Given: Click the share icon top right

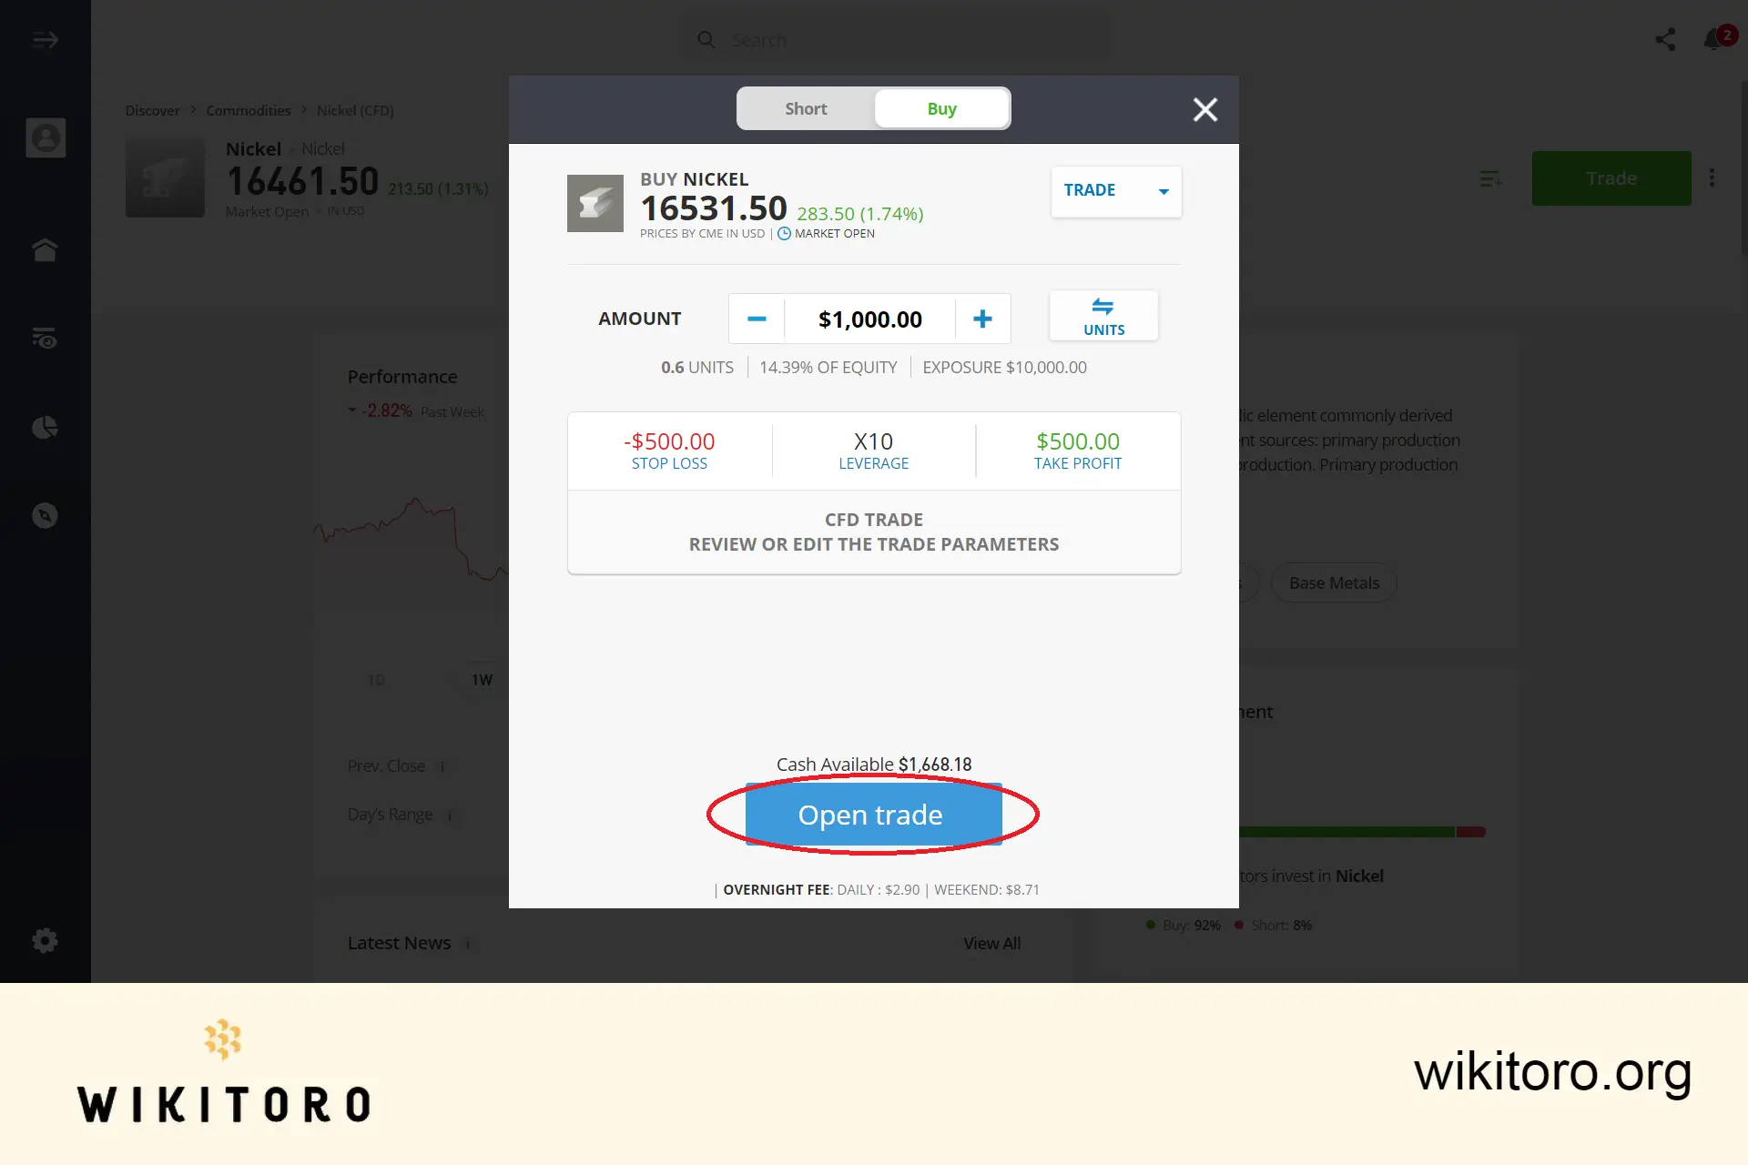Looking at the screenshot, I should [1666, 37].
